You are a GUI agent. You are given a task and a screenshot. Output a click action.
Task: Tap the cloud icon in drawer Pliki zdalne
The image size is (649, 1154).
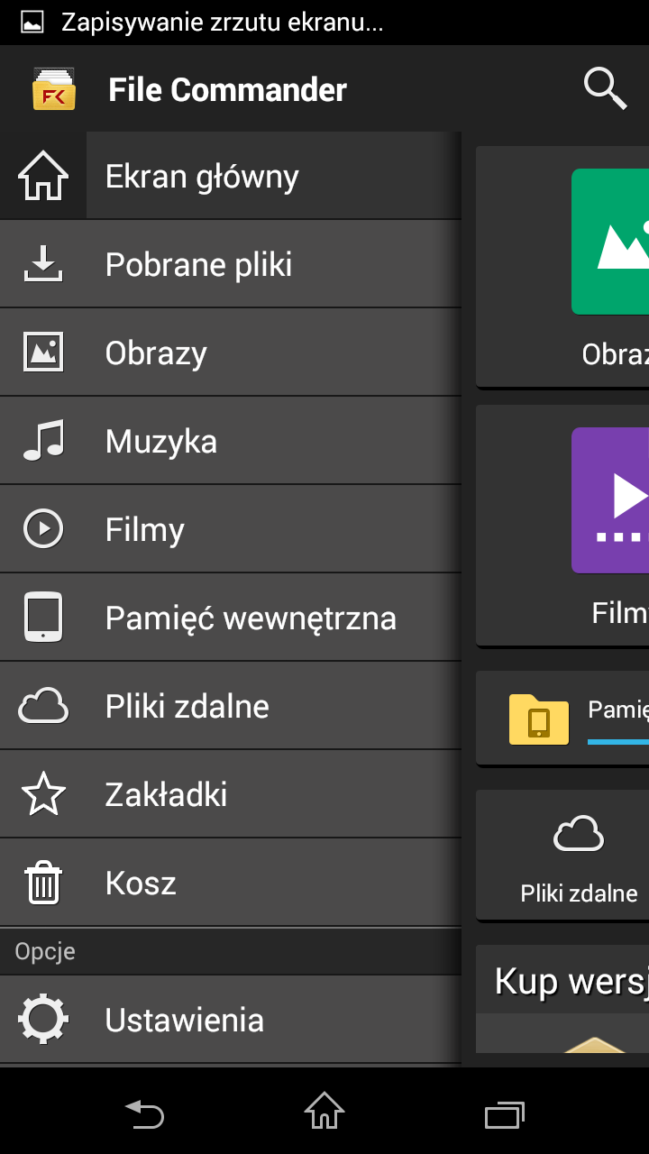pyautogui.click(x=43, y=706)
